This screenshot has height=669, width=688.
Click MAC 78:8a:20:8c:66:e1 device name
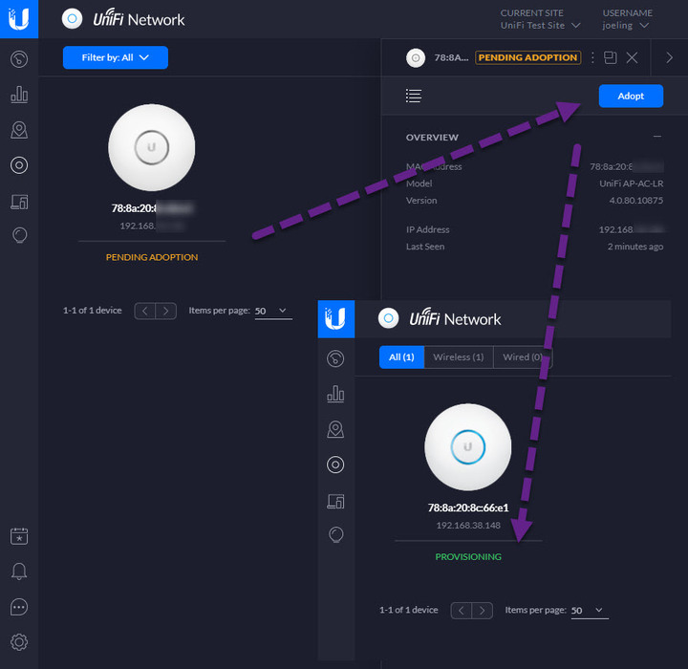pos(468,507)
